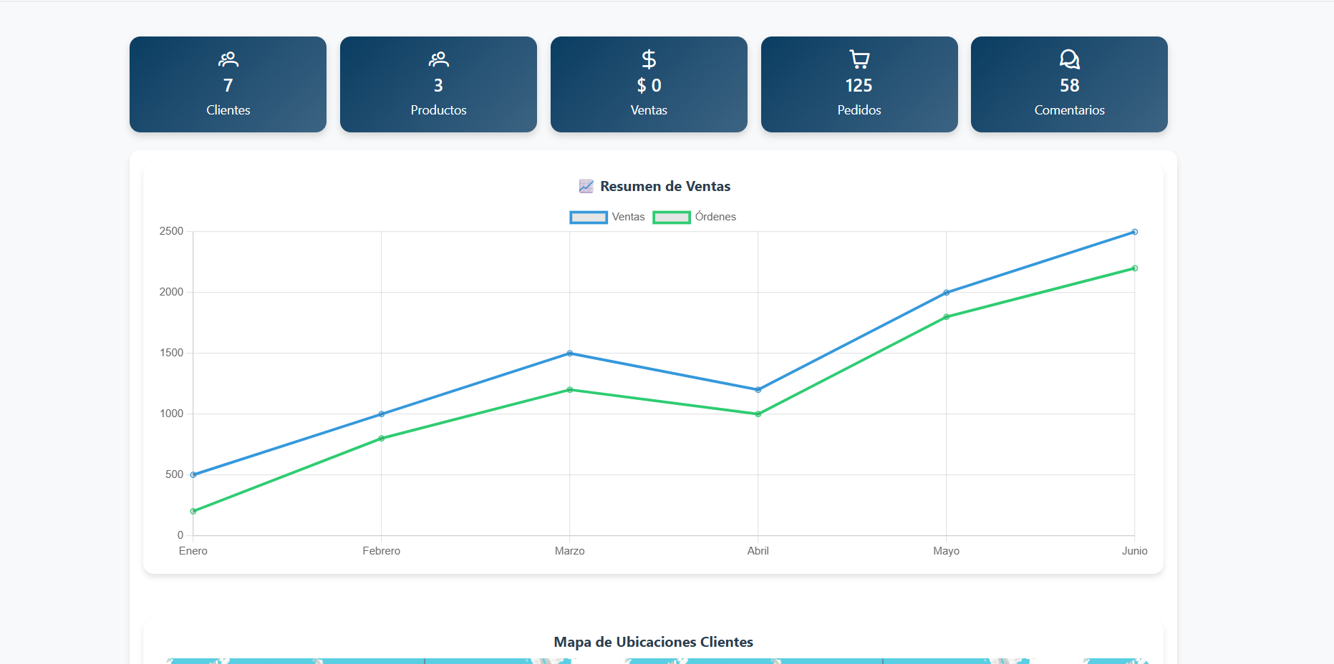
Task: Select the Órdenes data point for Enero
Action: pyautogui.click(x=193, y=512)
